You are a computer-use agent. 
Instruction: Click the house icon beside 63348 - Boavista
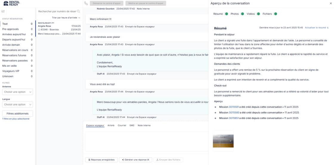[x=39, y=29]
